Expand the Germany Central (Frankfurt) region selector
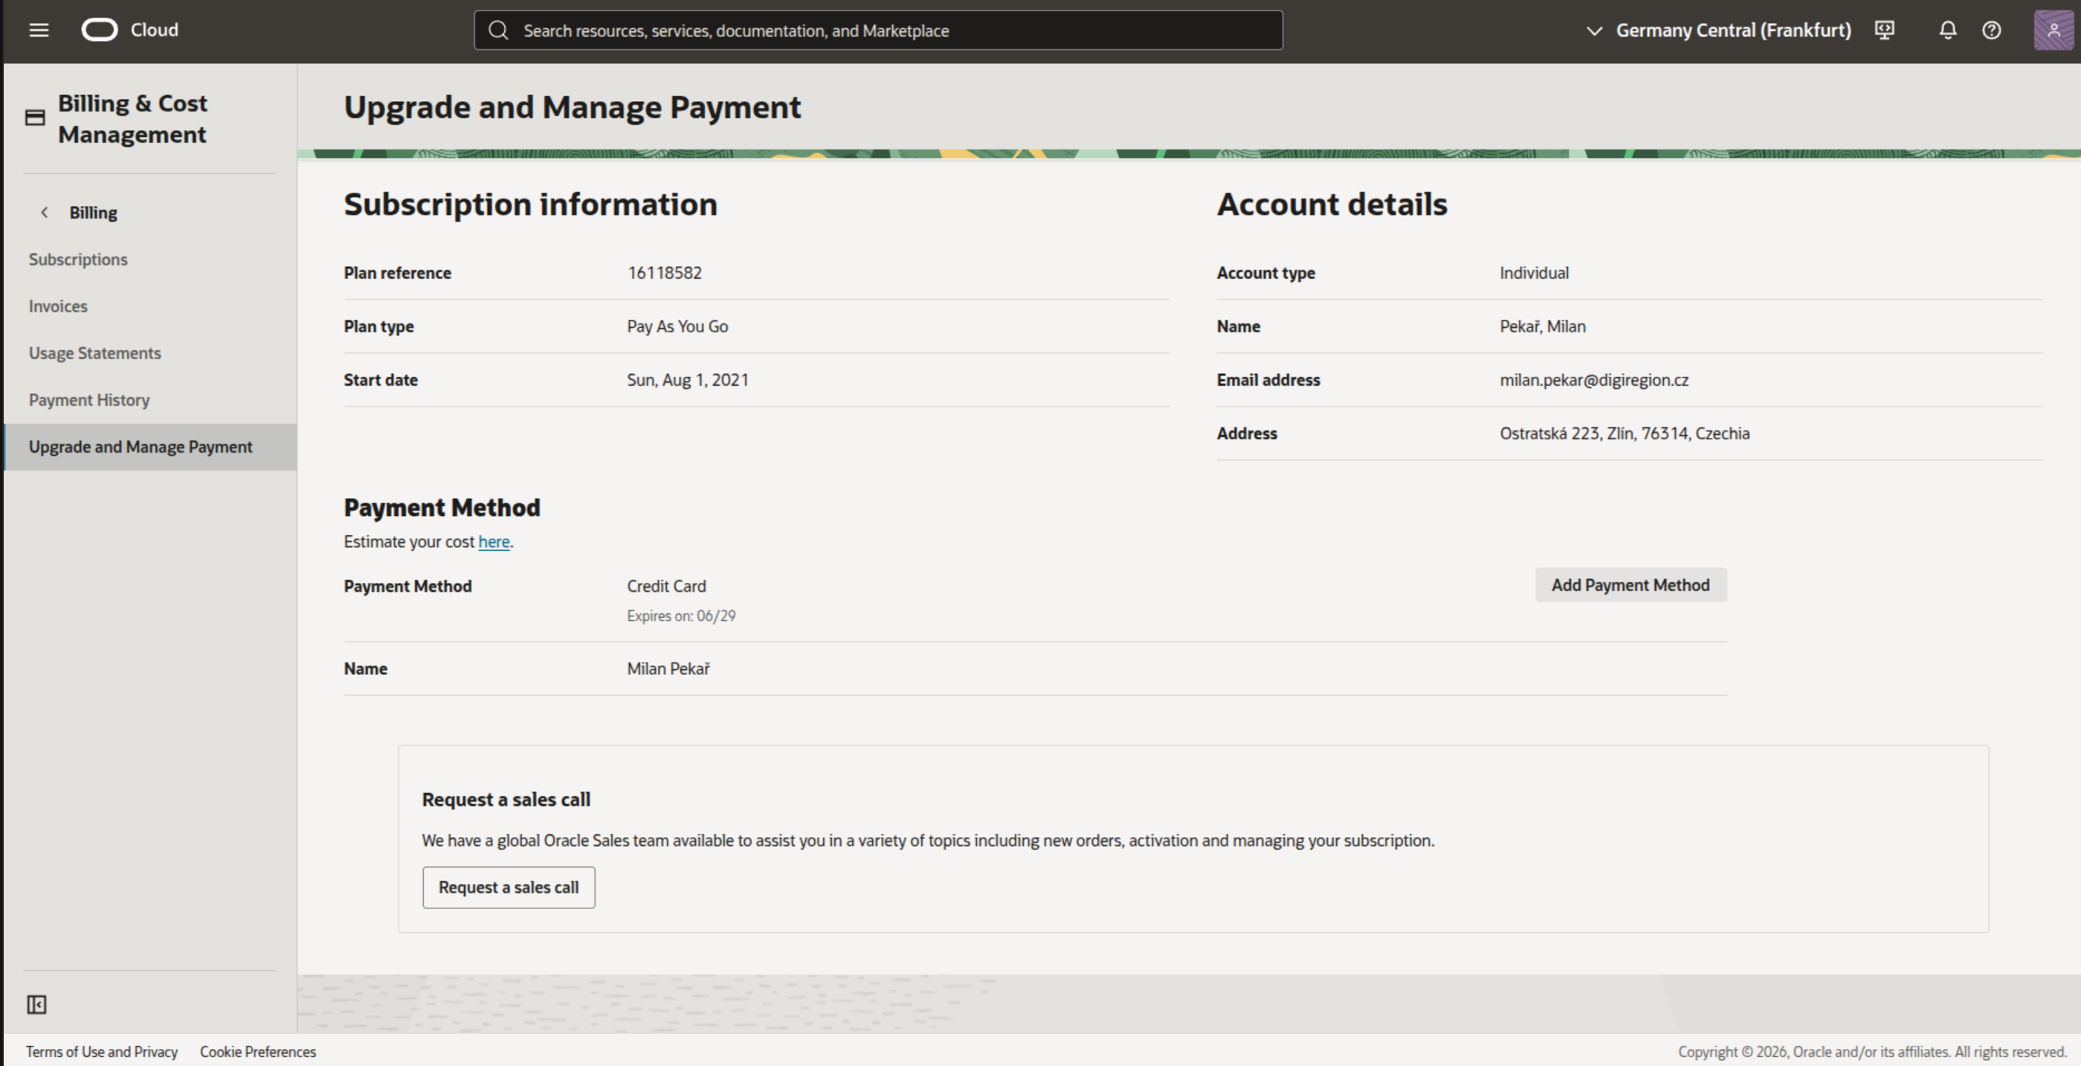2081x1066 pixels. pos(1718,30)
